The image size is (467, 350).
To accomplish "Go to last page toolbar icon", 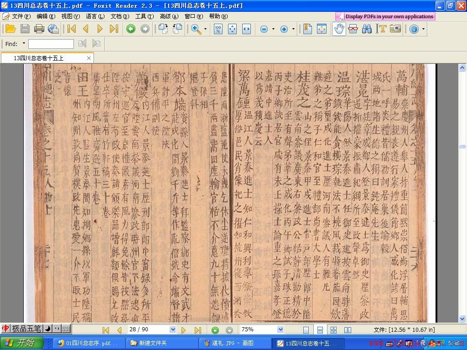I will (114, 29).
